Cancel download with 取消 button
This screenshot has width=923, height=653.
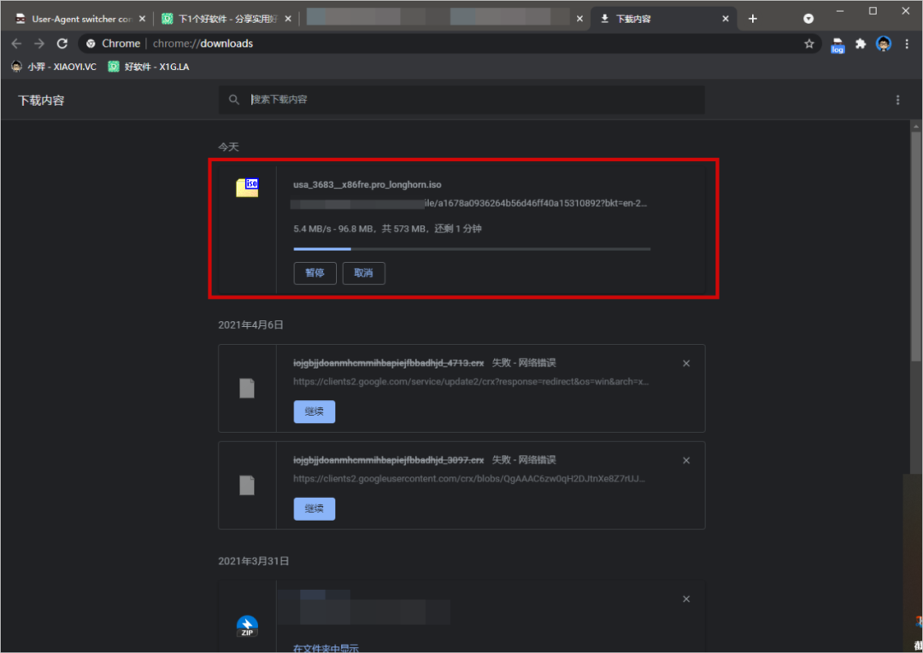[363, 273]
